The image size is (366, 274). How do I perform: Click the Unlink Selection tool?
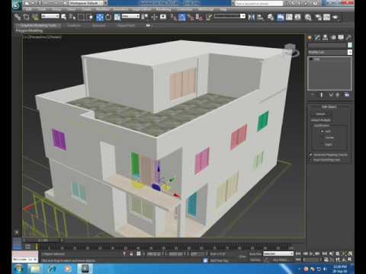point(26,17)
